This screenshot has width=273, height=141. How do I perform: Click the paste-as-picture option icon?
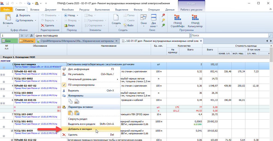point(77,113)
